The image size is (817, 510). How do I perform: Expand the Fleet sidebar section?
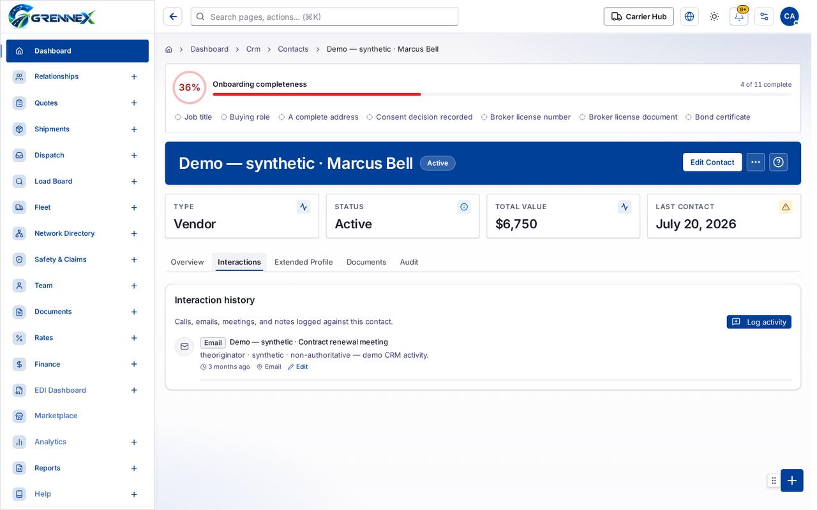(134, 208)
